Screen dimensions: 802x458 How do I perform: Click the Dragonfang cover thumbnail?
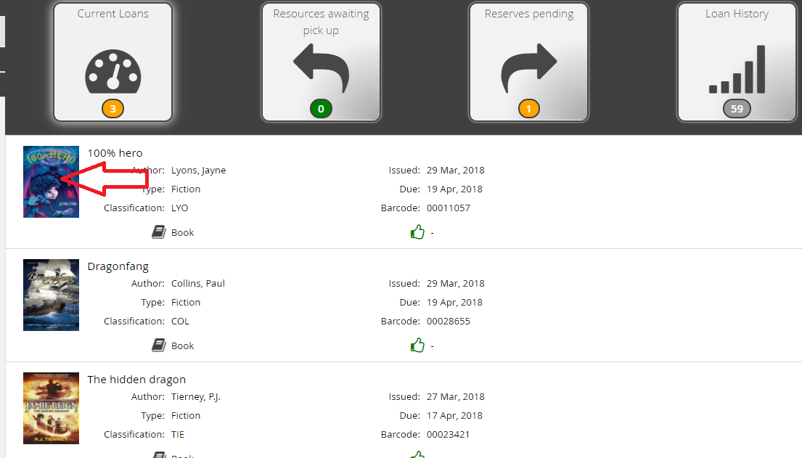point(51,295)
